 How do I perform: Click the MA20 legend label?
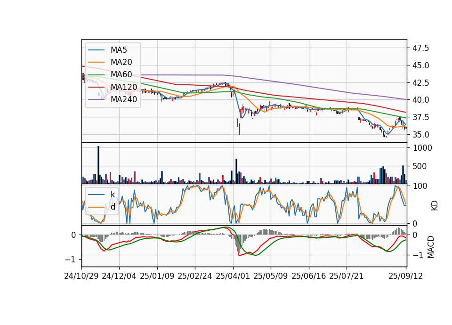[x=121, y=62]
